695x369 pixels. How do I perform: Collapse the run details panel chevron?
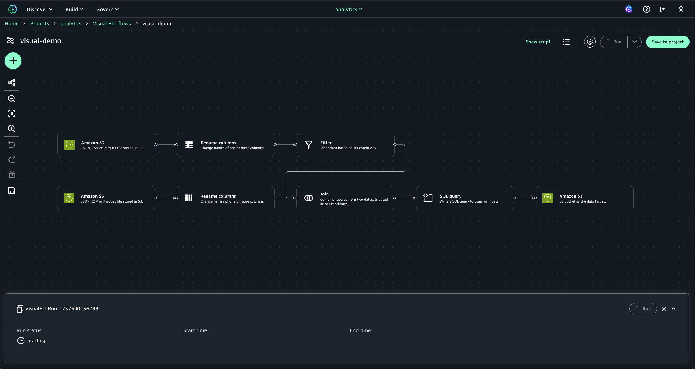coord(674,309)
